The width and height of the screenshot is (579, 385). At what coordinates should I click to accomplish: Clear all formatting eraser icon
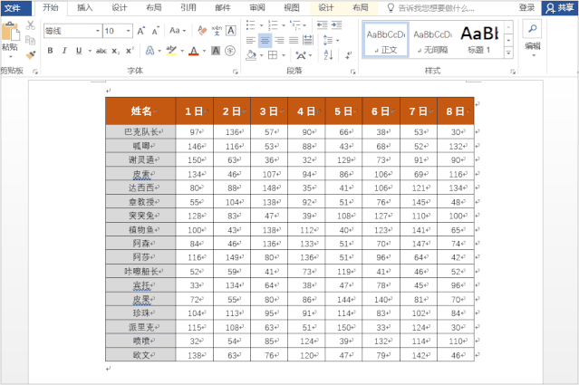202,31
